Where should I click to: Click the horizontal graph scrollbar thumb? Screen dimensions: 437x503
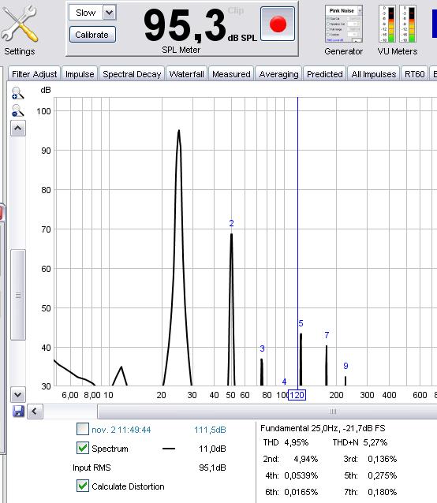[267, 412]
